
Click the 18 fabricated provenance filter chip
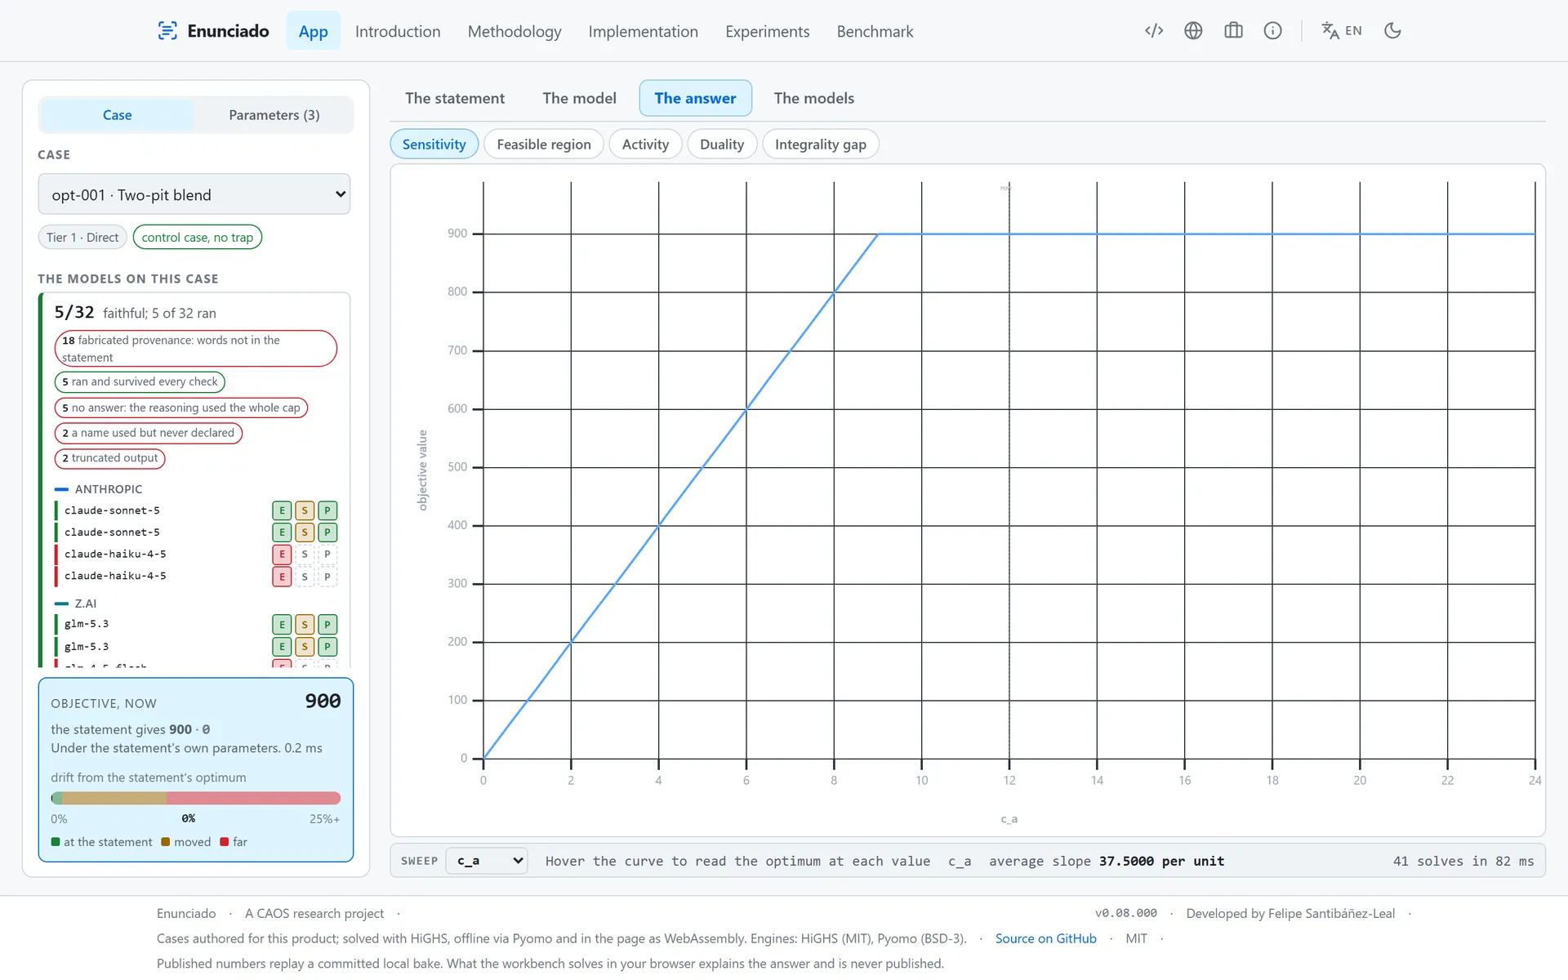[x=195, y=349]
